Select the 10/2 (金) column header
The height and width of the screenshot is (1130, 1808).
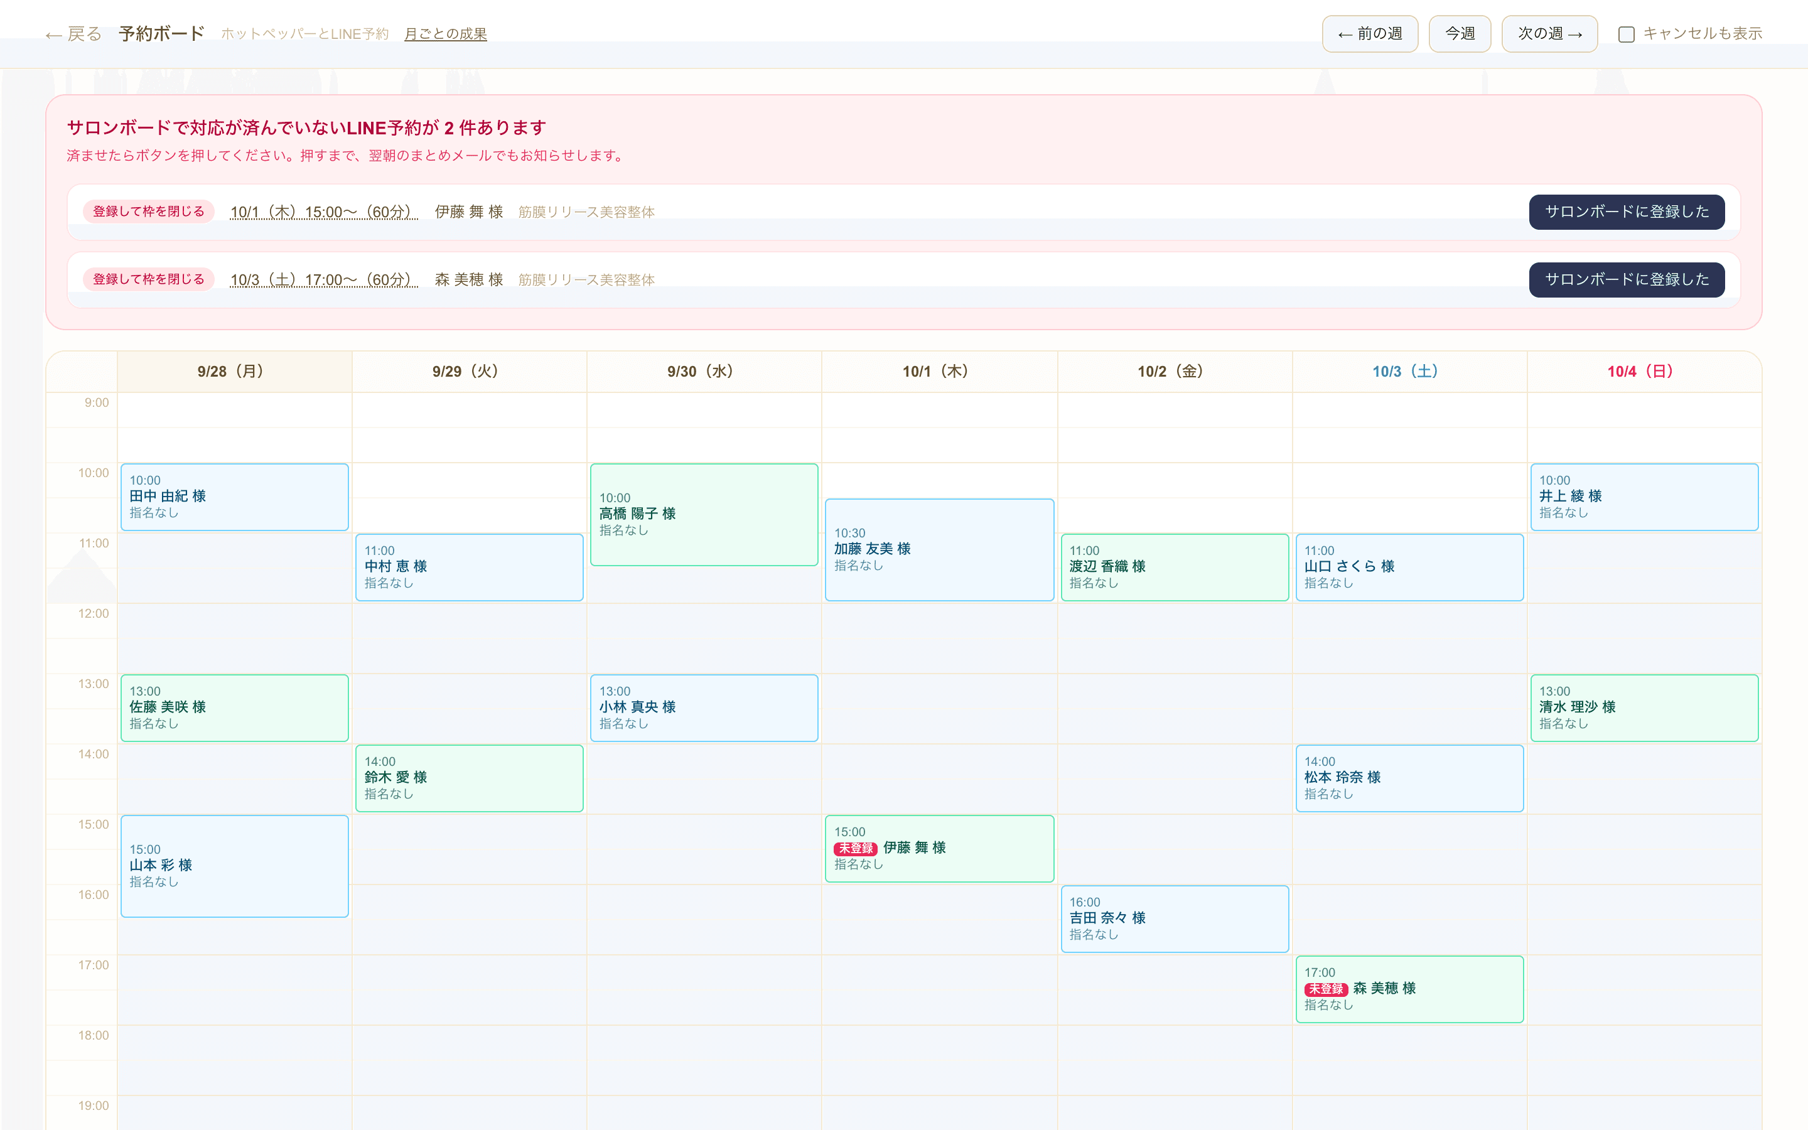tap(1175, 372)
